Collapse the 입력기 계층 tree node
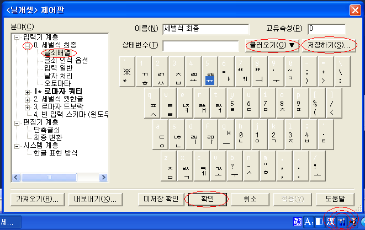Screen dimensions: 365x230 tap(17, 37)
